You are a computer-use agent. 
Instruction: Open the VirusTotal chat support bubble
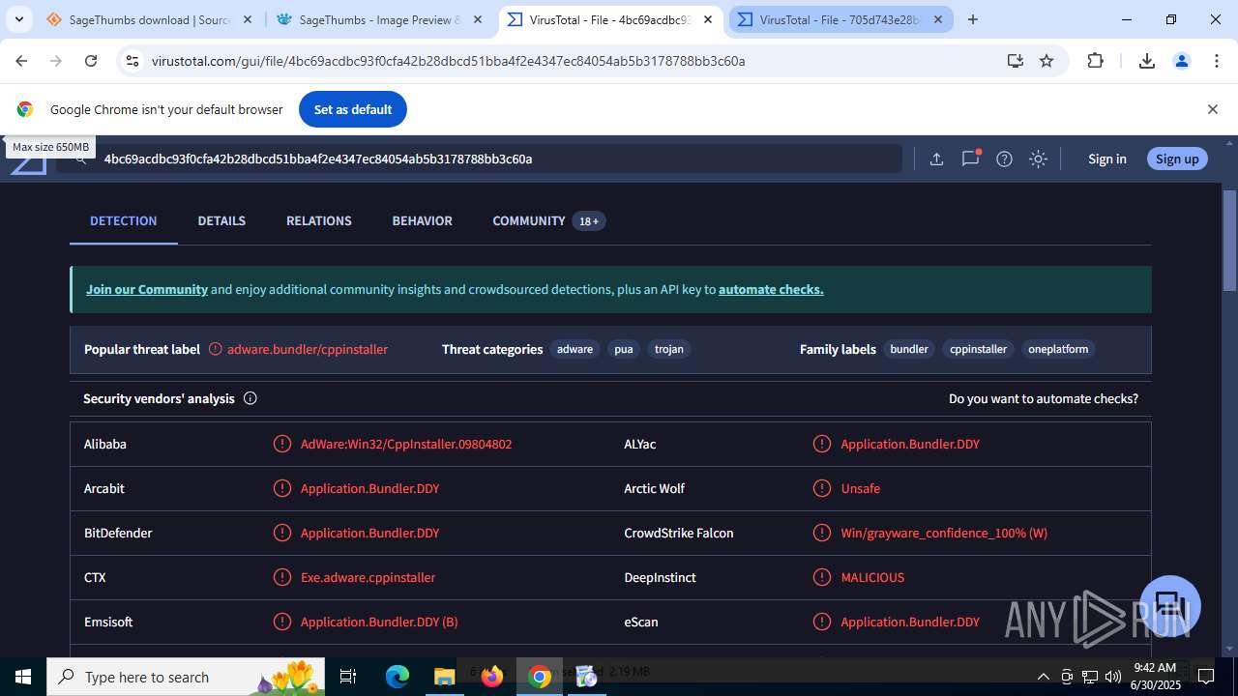point(1170,606)
